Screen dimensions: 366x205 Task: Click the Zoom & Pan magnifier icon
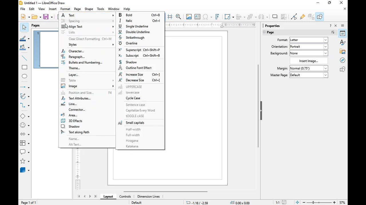[x=178, y=17]
